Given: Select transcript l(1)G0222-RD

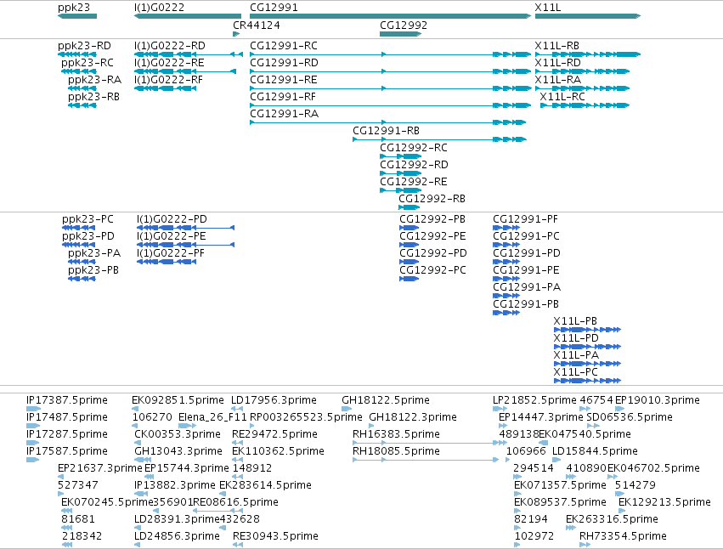Looking at the screenshot, I should (170, 46).
